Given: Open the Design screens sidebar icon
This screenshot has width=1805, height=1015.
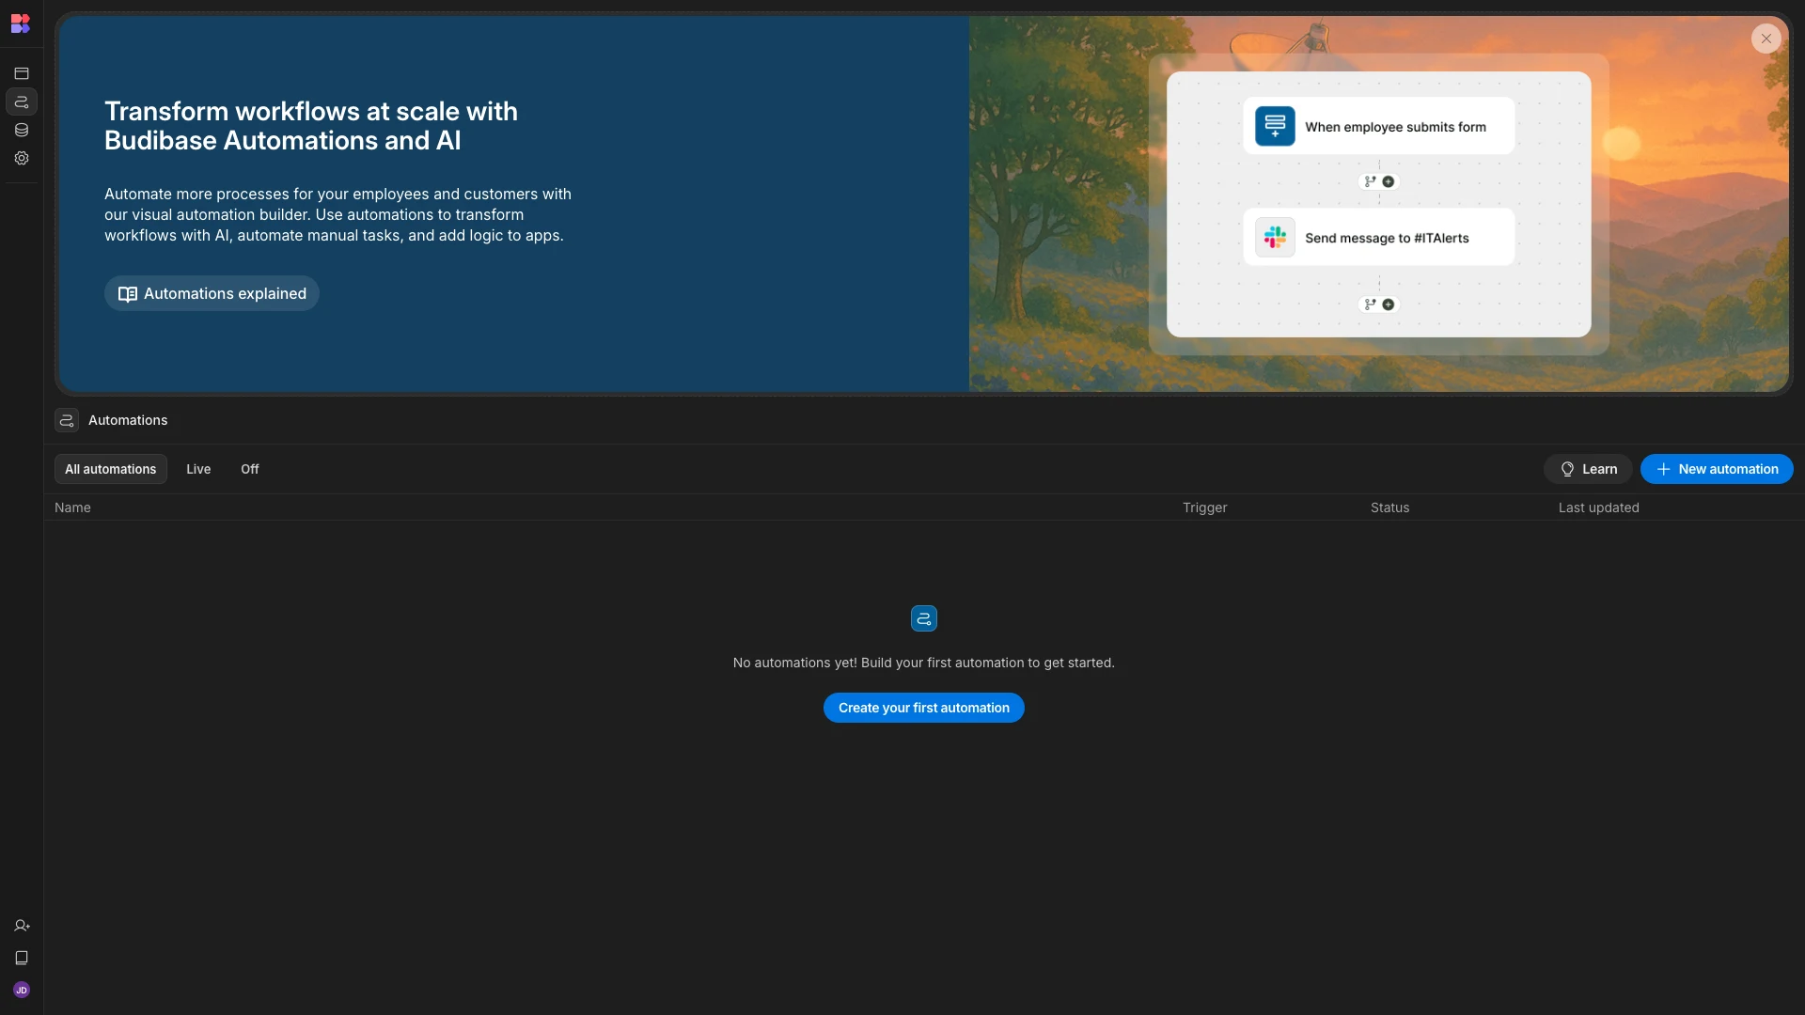Looking at the screenshot, I should (22, 73).
